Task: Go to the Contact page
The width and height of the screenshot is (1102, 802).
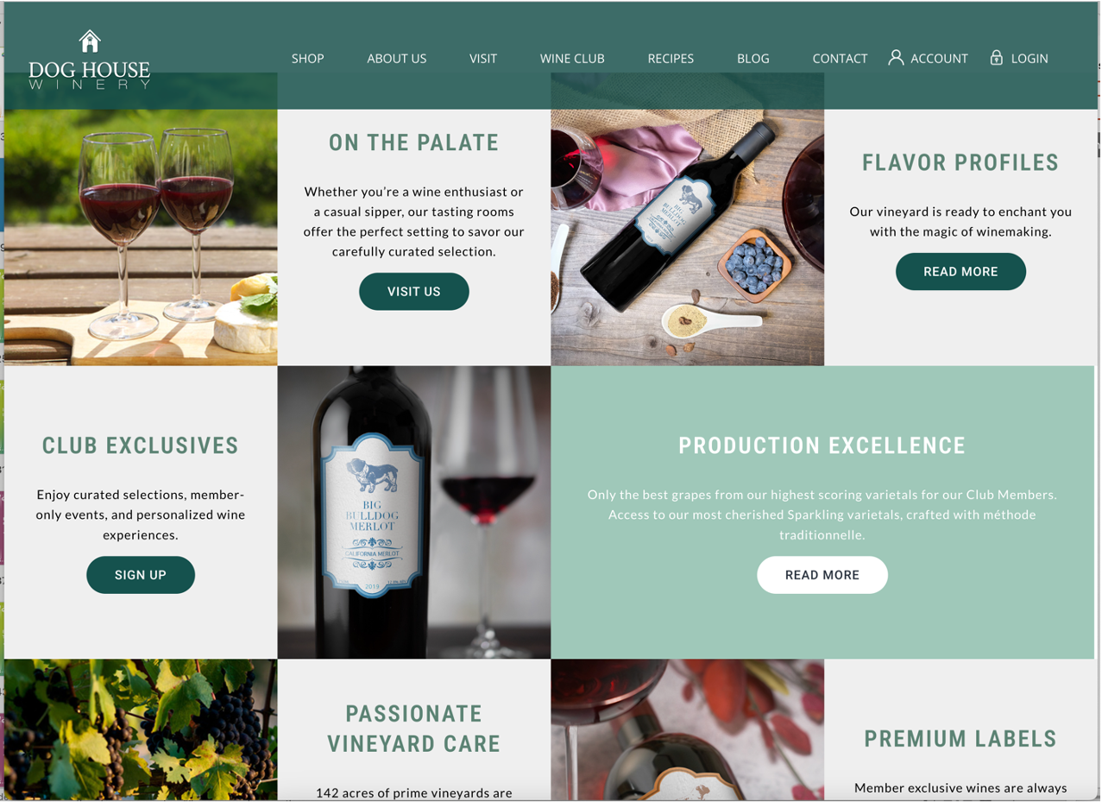Action: click(x=840, y=59)
